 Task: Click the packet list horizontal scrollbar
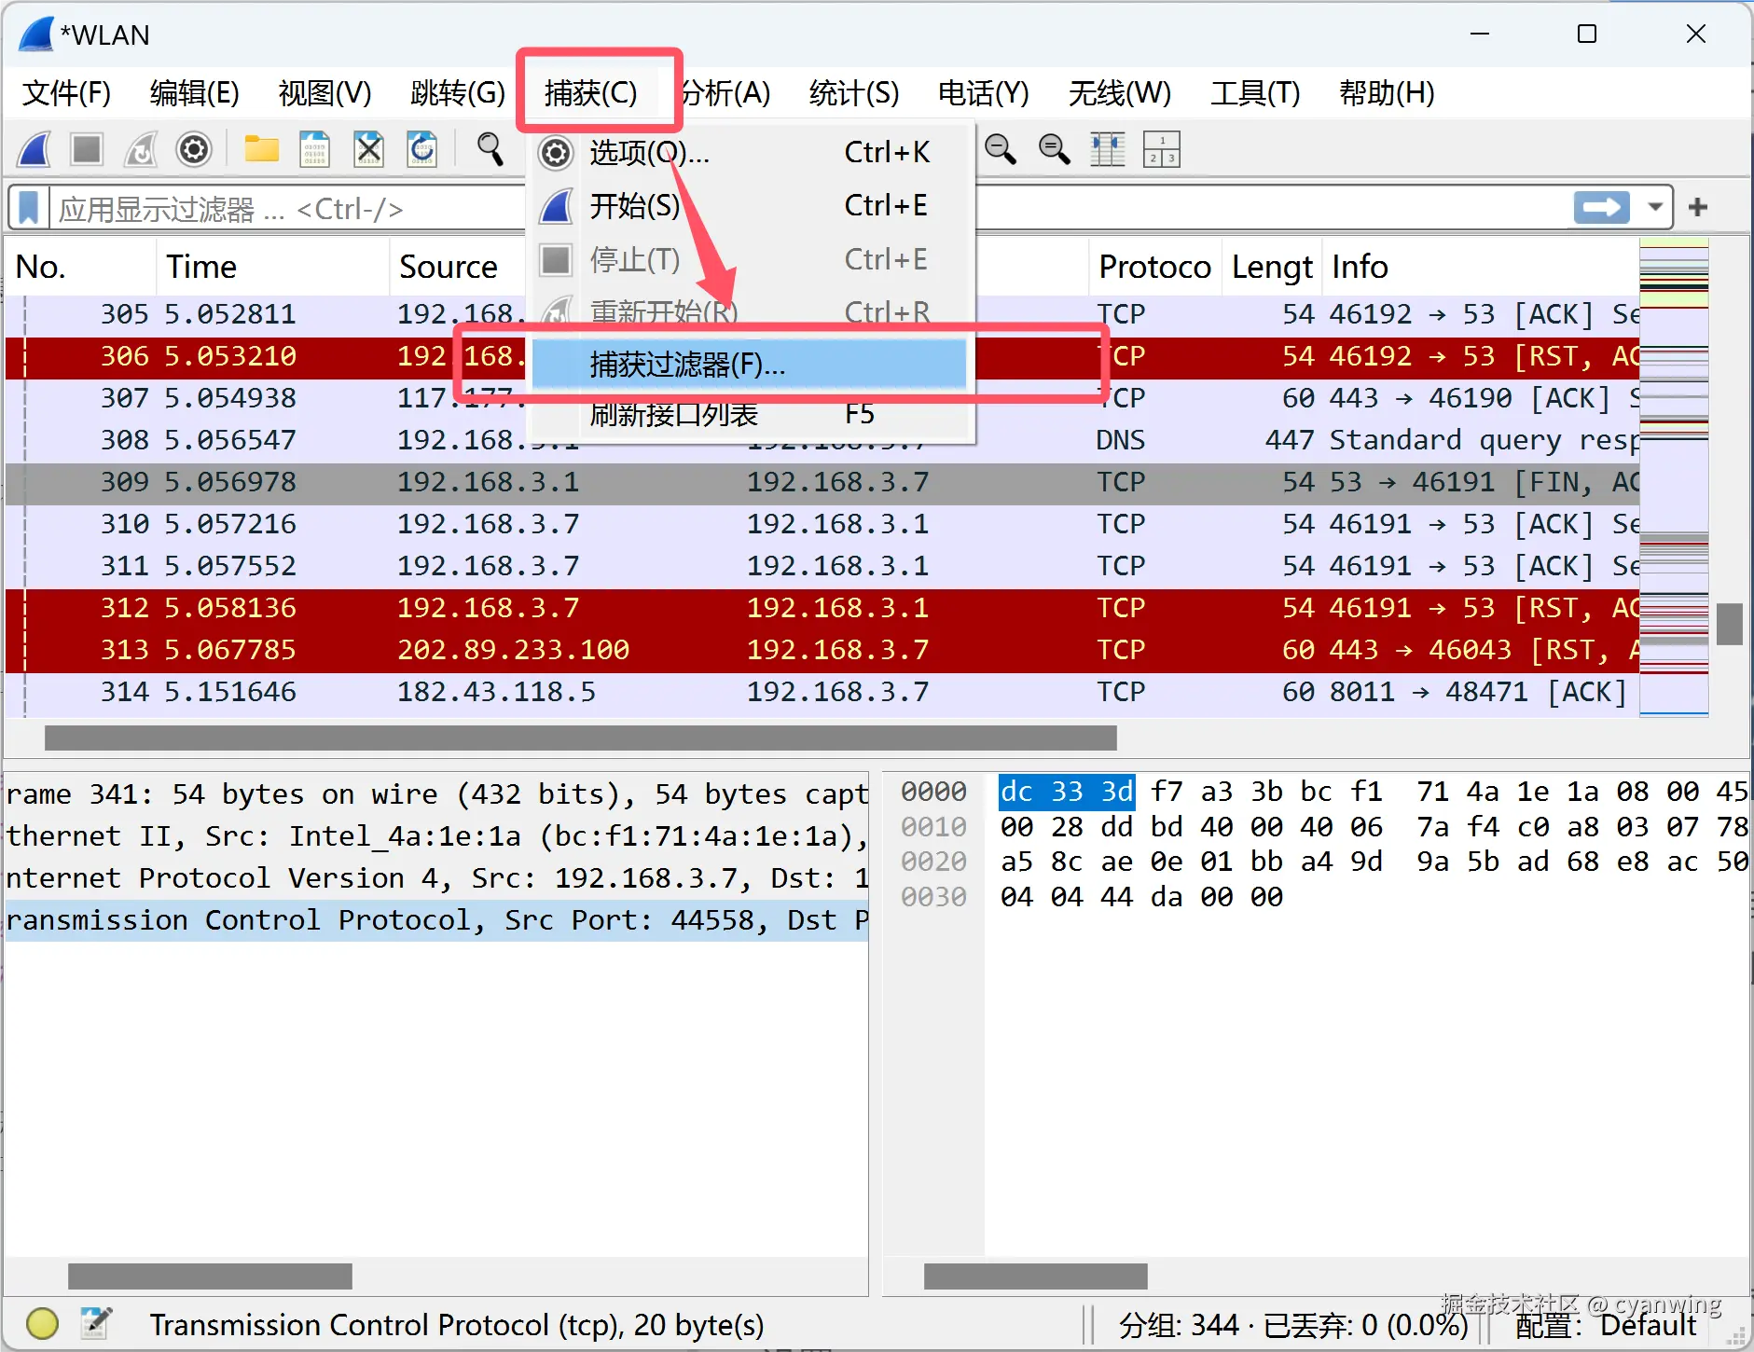tap(580, 738)
